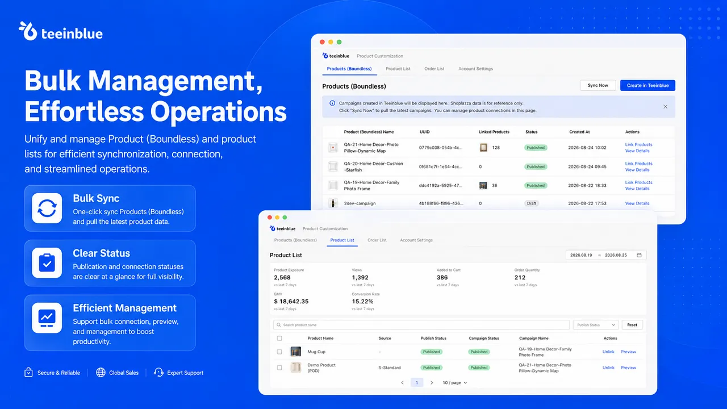727x409 pixels.
Task: Click Link Products for QA-21 Photo Pillow
Action: 639,144
